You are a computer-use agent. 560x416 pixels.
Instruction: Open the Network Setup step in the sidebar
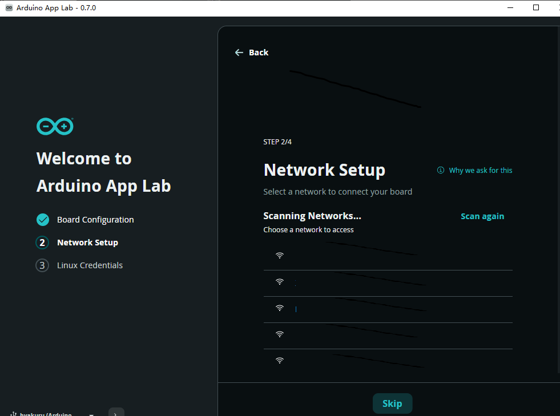tap(87, 243)
